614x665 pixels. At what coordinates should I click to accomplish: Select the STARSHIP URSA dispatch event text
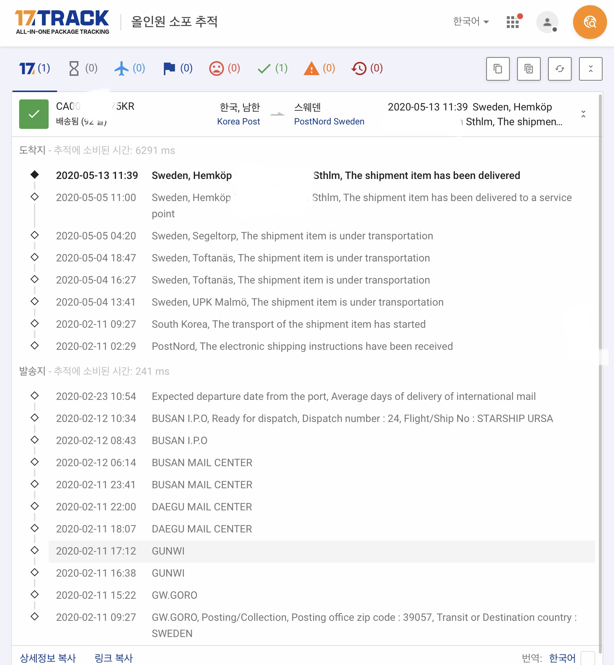[352, 419]
